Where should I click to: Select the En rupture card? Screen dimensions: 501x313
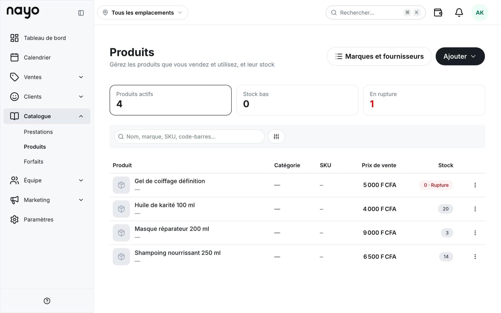424,100
